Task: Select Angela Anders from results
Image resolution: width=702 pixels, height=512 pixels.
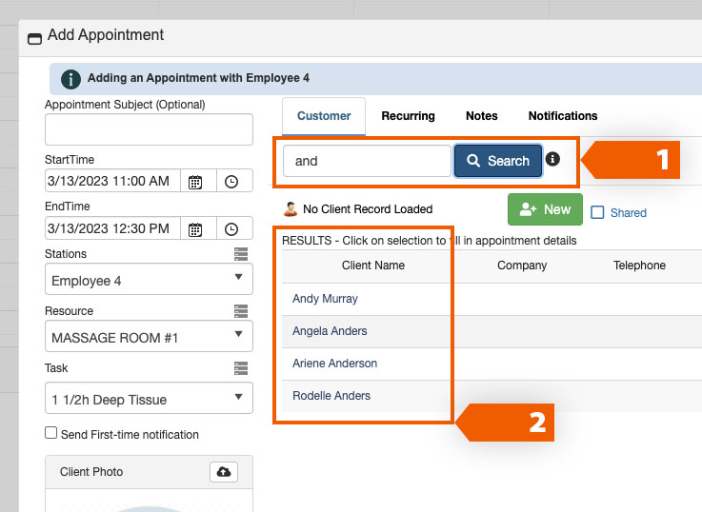Action: tap(330, 331)
